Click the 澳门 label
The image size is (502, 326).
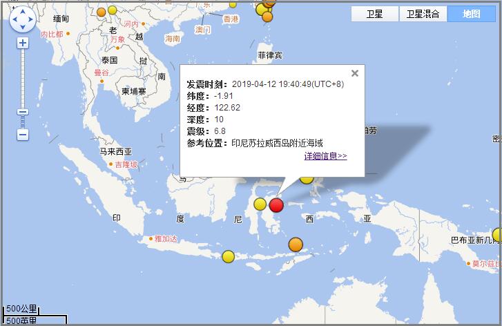pyautogui.click(x=203, y=30)
